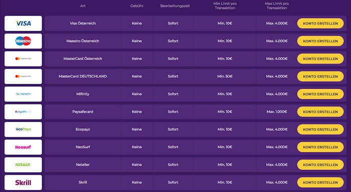Select the Maestro logo tile
Image resolution: width=351 pixels, height=192 pixels.
coord(23,41)
